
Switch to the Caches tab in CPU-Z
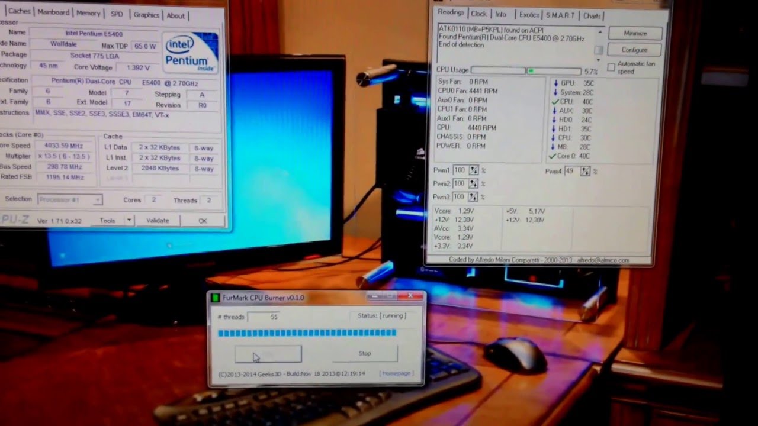(x=18, y=11)
